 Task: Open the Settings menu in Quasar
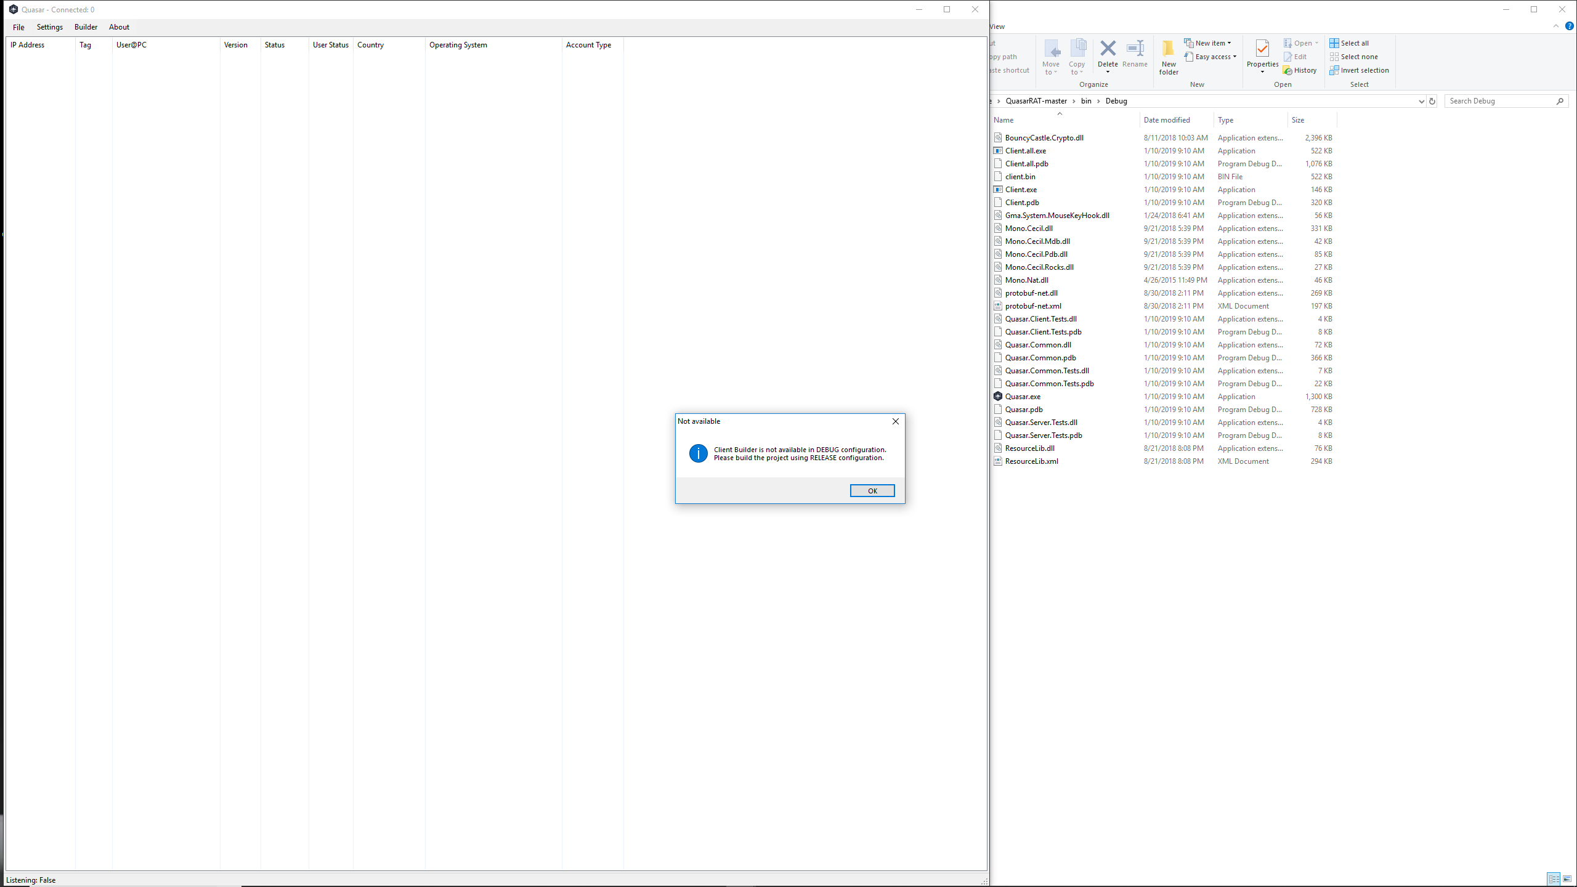50,27
